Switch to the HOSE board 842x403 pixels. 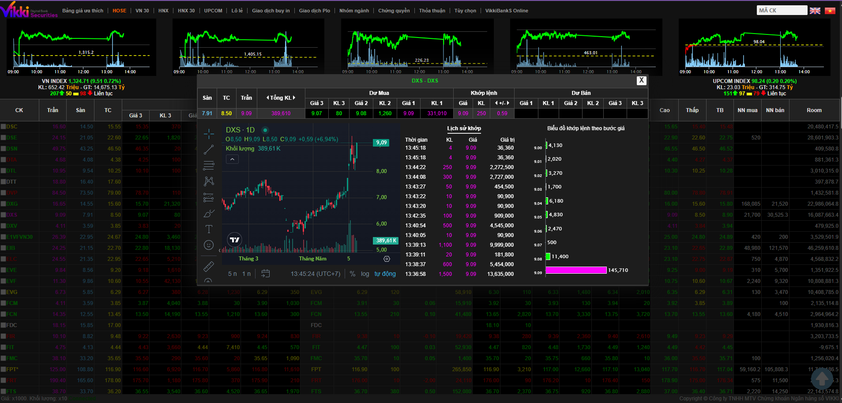pyautogui.click(x=120, y=11)
